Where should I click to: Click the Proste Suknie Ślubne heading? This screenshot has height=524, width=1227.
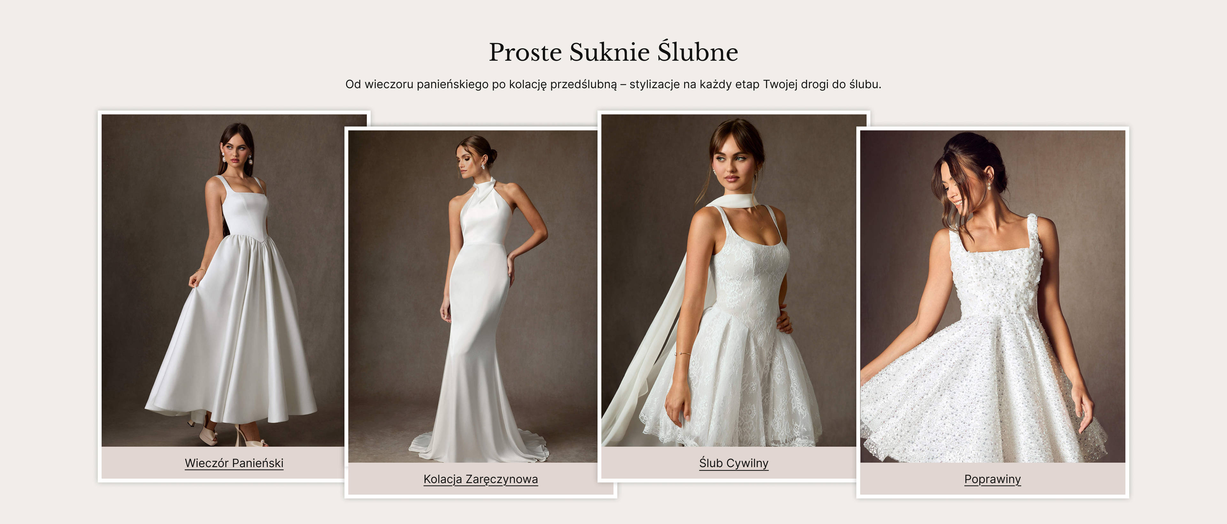pyautogui.click(x=613, y=52)
